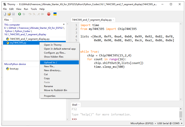Image resolution: width=185 pixels, height=127 pixels.
Task: Open the File menu
Action: [5, 9]
